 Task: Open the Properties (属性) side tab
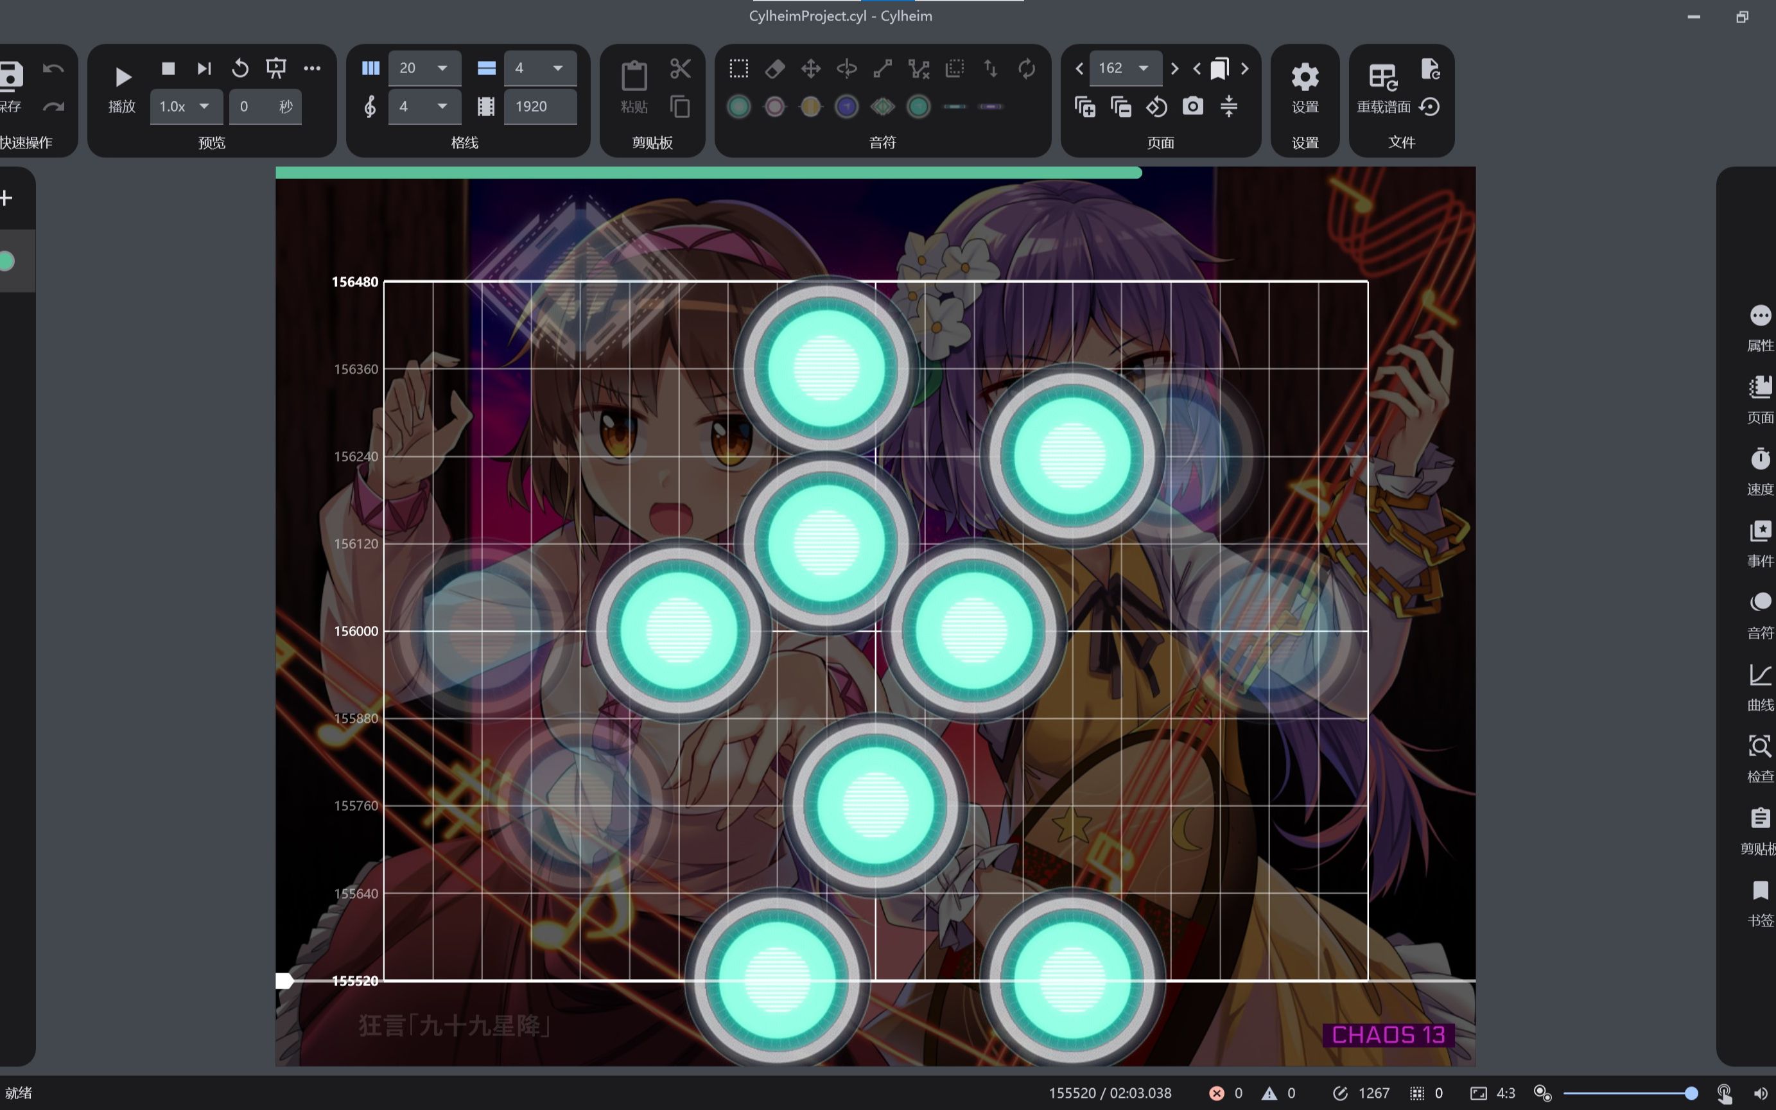pos(1760,328)
